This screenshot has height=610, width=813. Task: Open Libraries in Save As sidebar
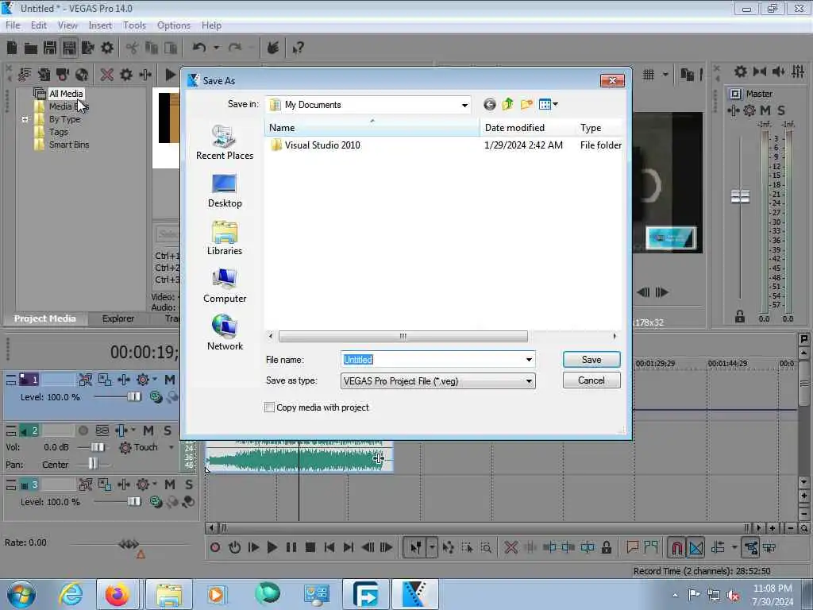(x=225, y=238)
